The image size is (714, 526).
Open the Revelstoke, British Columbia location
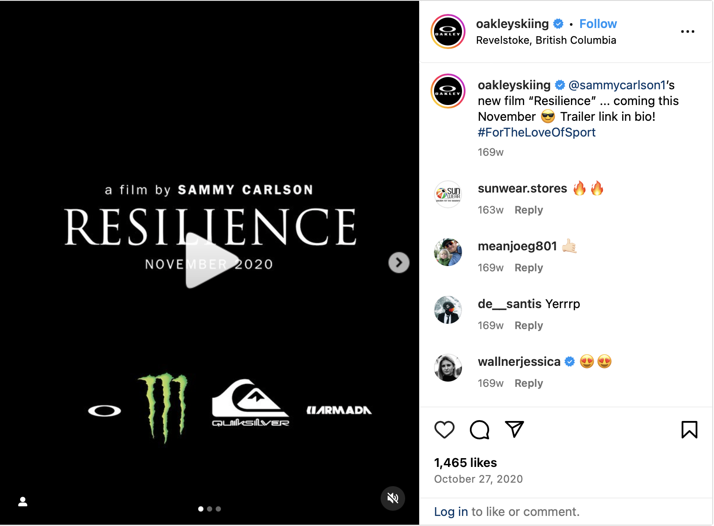click(546, 40)
